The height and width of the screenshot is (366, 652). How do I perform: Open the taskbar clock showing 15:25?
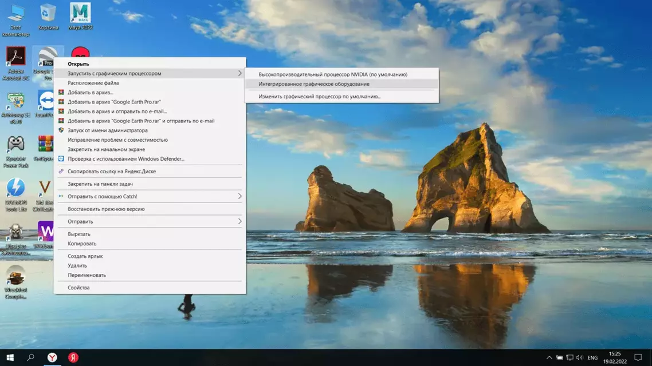[x=615, y=357]
